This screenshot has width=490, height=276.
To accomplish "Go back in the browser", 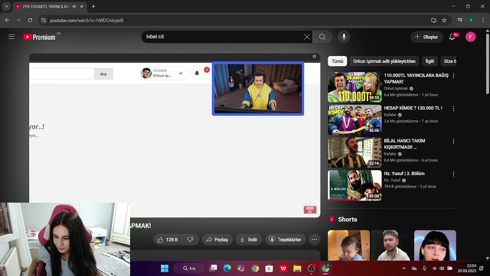I will [7, 20].
